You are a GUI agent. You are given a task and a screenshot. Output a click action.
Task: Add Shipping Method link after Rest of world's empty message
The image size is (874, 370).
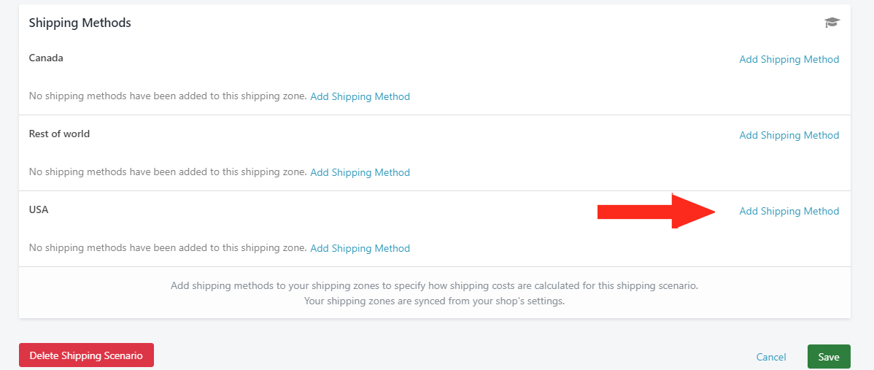click(x=360, y=172)
